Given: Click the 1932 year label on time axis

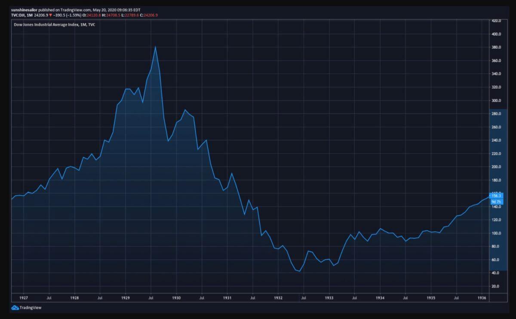Looking at the screenshot, I should pos(278,298).
